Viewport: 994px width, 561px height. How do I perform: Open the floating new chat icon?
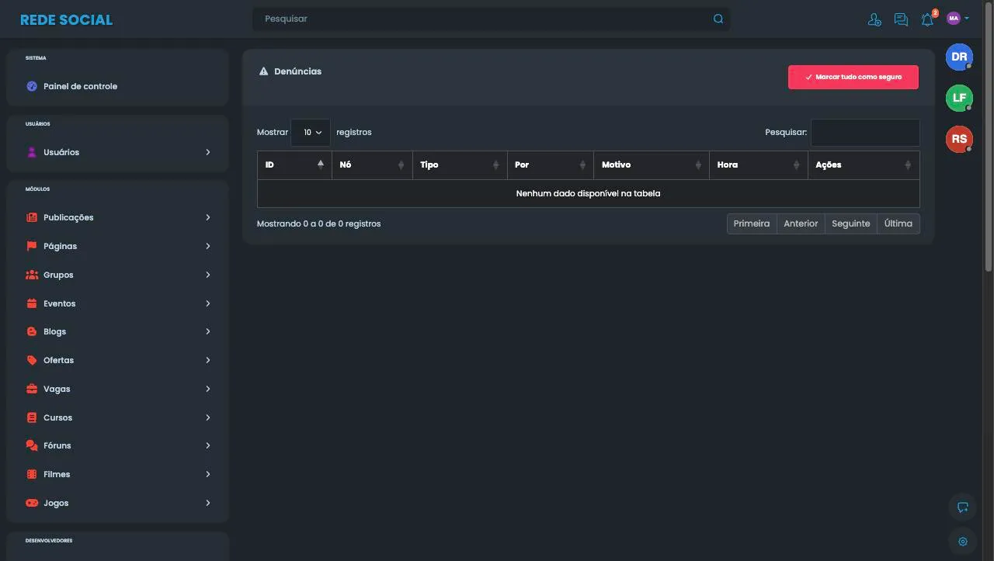tap(963, 507)
